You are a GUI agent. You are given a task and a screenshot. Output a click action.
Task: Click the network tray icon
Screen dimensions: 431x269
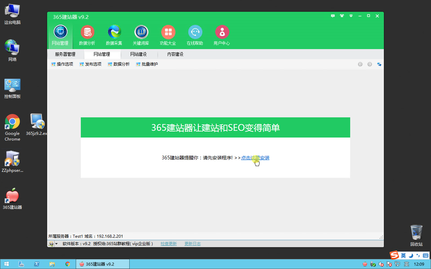tap(397, 264)
